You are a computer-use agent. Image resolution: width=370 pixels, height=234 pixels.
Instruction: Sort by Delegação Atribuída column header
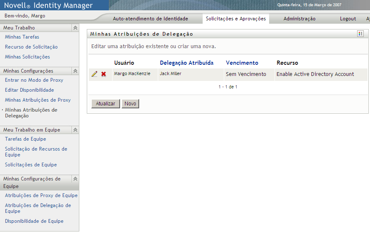tap(186, 63)
